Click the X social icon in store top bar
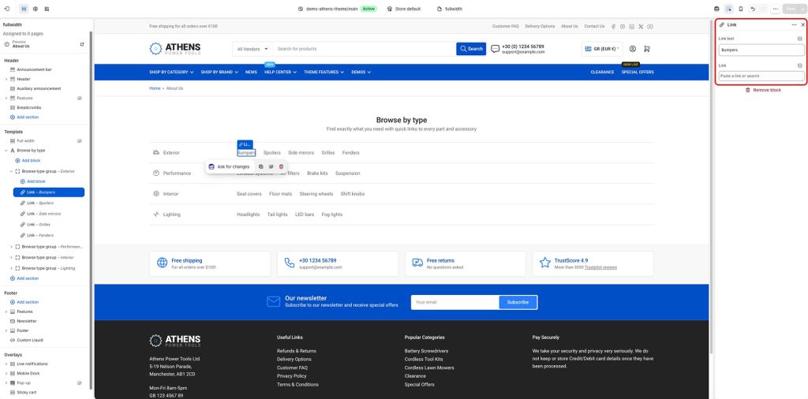Viewport: 808px width, 399px height. click(641, 26)
